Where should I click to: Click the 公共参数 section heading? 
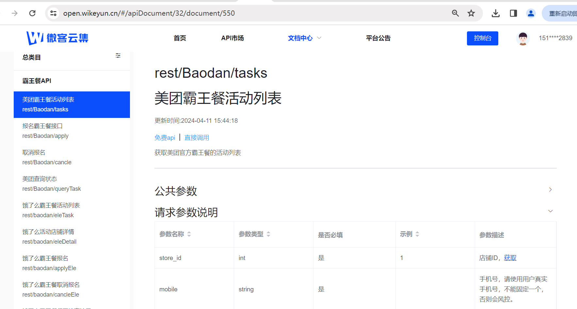(176, 191)
